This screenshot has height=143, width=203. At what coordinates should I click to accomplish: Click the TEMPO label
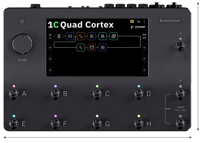pos(181,107)
